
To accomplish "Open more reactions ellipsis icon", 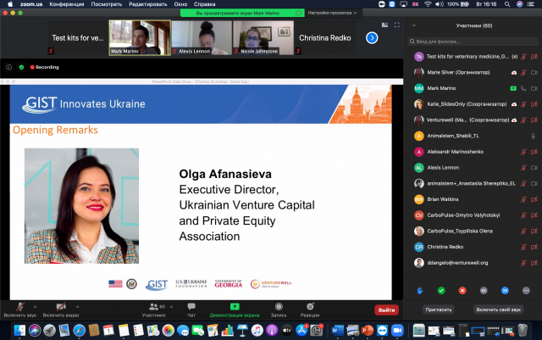I will pyautogui.click(x=526, y=291).
